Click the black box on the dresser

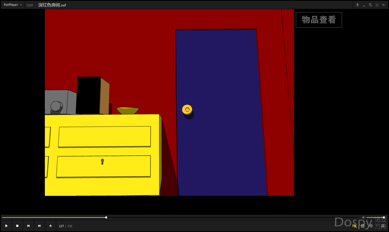(x=93, y=95)
